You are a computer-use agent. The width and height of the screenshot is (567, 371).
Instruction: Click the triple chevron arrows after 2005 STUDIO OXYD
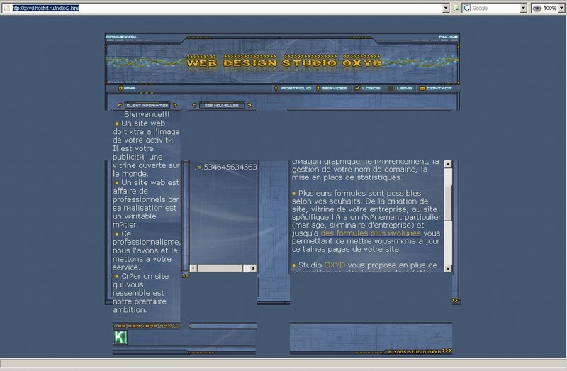pos(447,350)
